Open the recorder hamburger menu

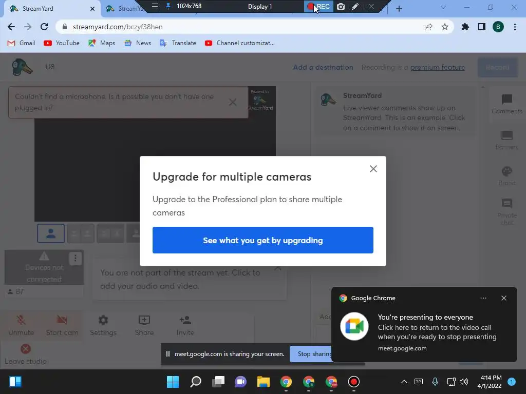tap(155, 6)
